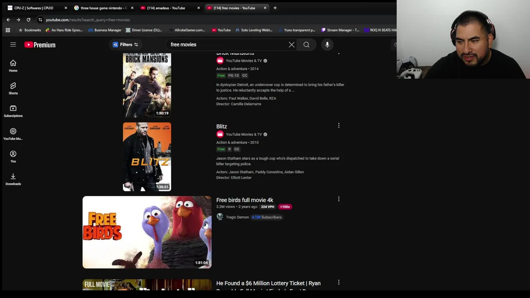Open the Bookmarks bookmark folder

(29, 30)
